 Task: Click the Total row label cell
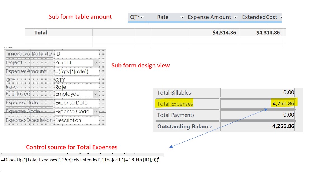[41, 32]
